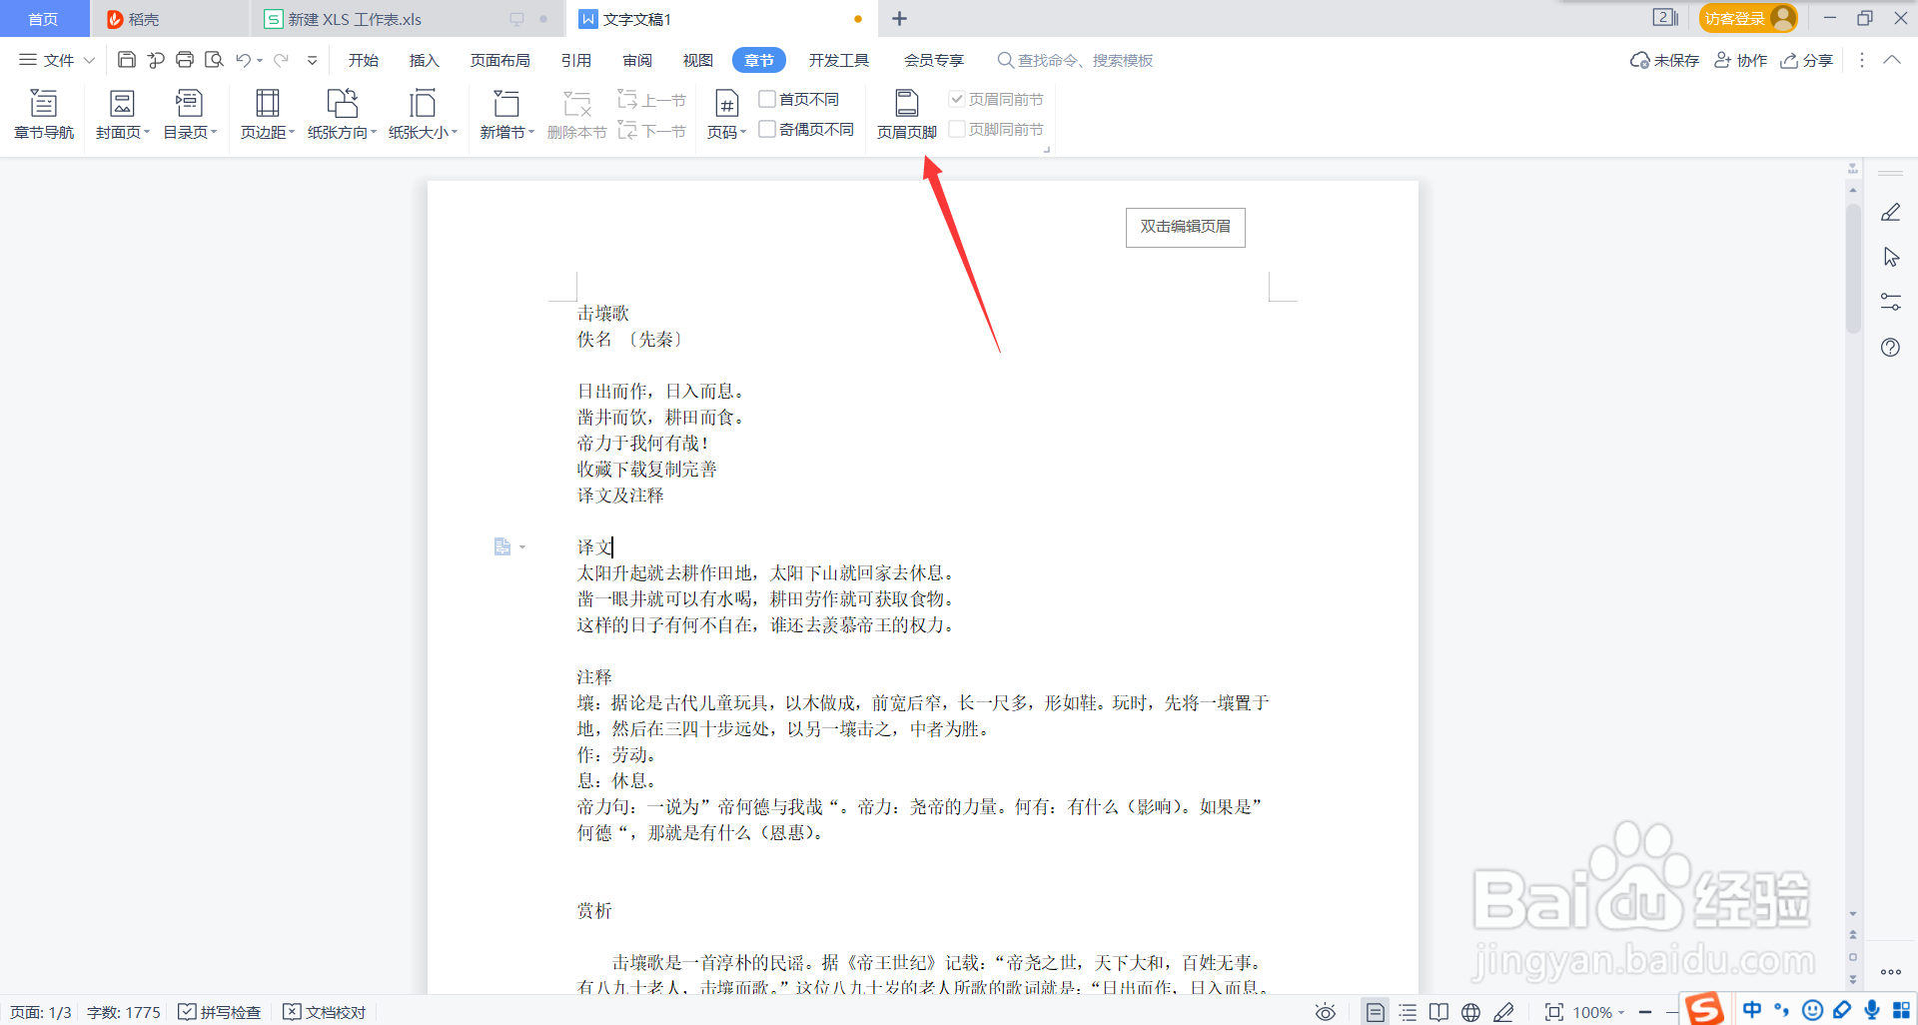Image resolution: width=1918 pixels, height=1025 pixels.
Task: Click eye protection mode icon in status bar
Action: click(1326, 1012)
